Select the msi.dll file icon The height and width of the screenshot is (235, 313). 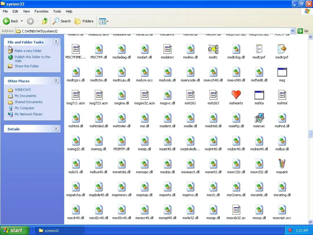pyautogui.click(x=145, y=118)
